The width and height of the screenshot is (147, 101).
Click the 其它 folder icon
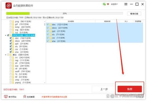point(11,55)
